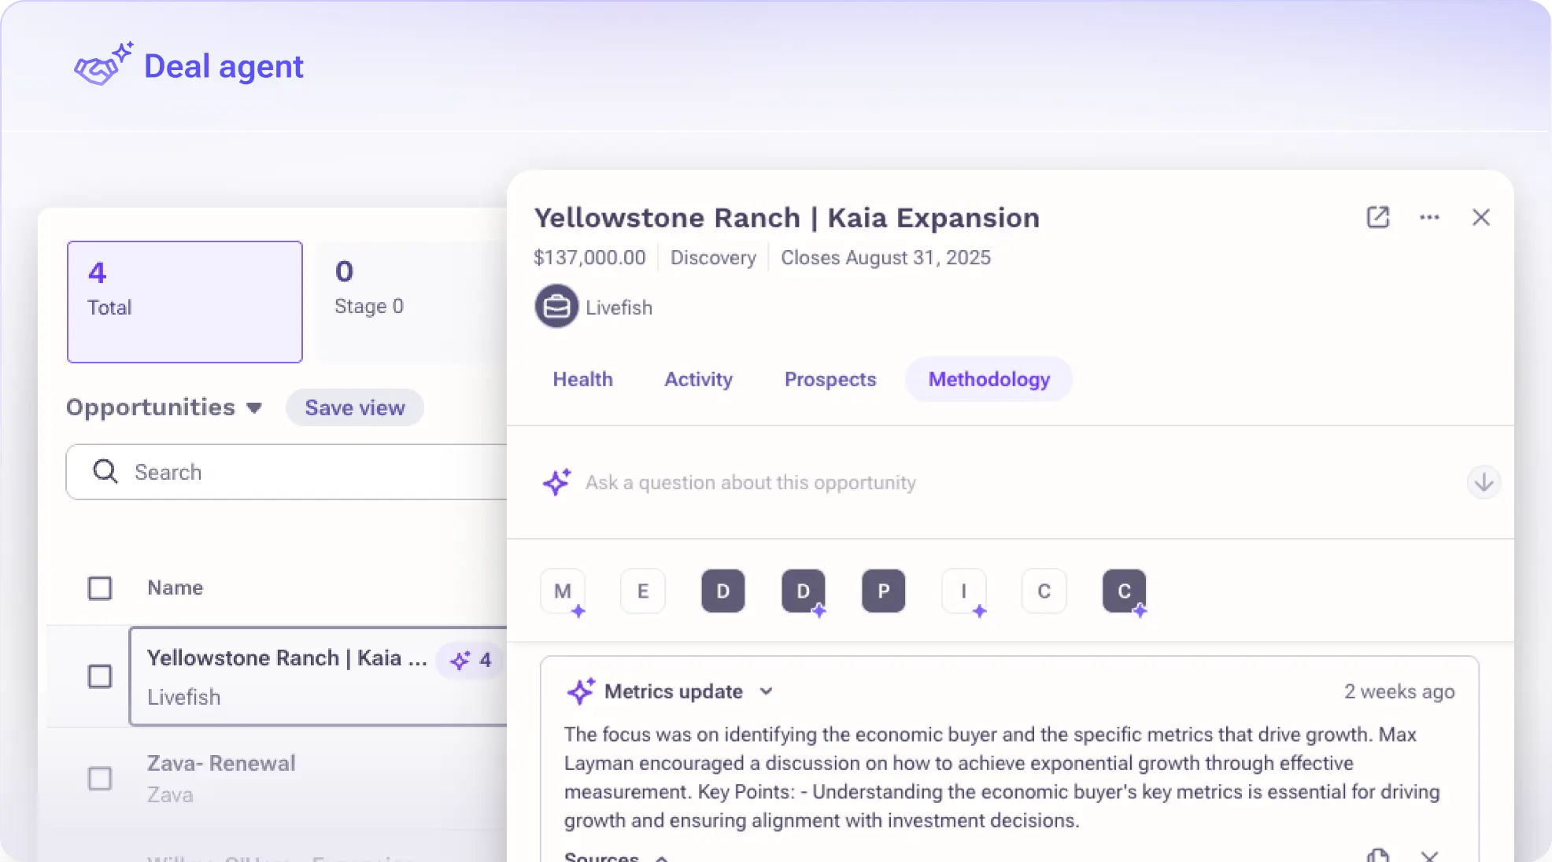Collapse the Sources section
The width and height of the screenshot is (1552, 862).
tap(661, 856)
